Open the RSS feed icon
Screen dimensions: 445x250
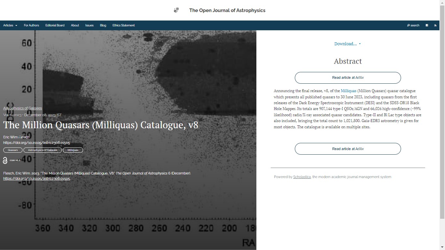click(x=435, y=25)
